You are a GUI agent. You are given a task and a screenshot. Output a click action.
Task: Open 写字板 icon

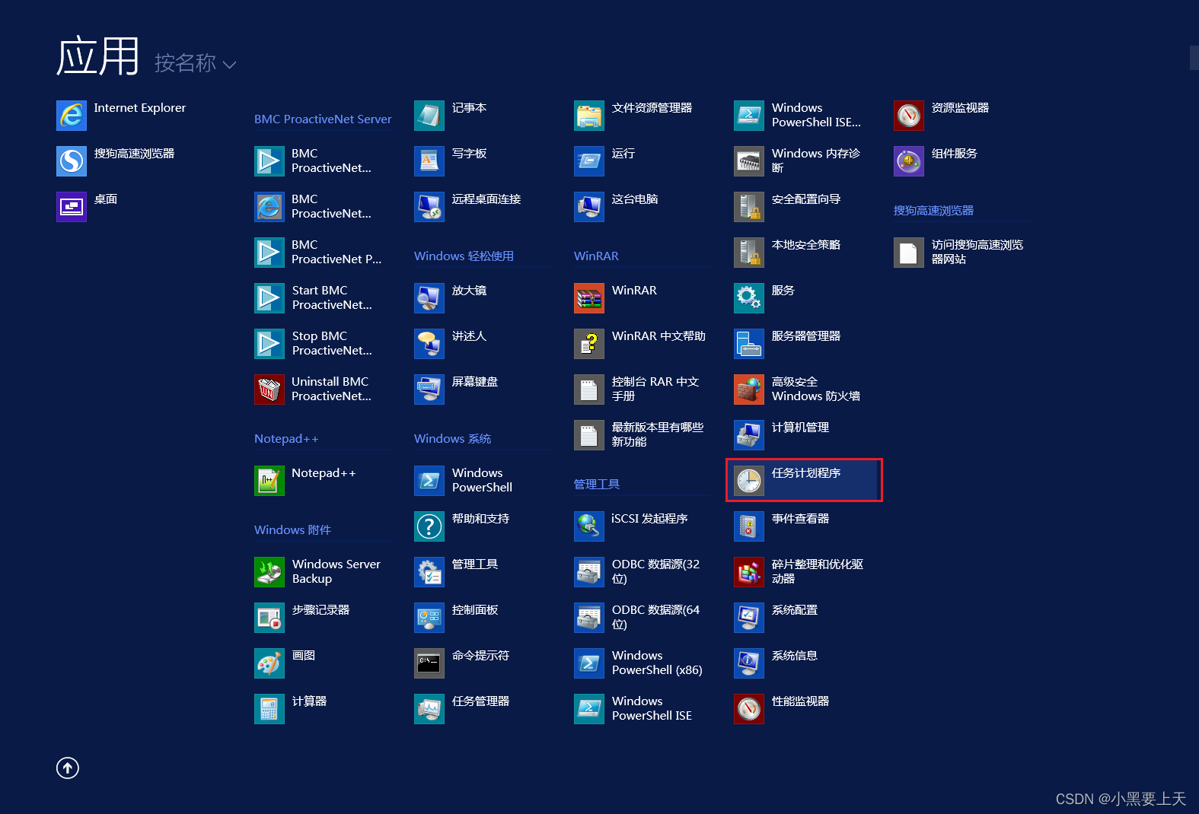coord(429,161)
